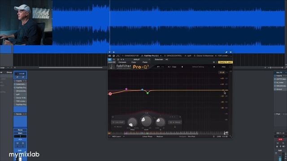Switch to DIAMONDLIF-3X plugin tab
This screenshot has height=161, width=287.
pyautogui.click(x=130, y=56)
